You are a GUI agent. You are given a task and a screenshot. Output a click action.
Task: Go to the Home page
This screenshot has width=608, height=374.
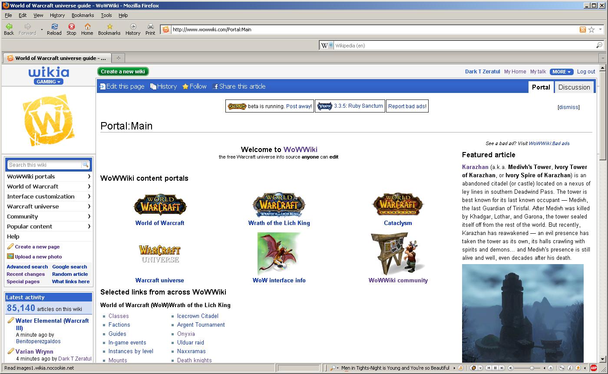tap(87, 30)
